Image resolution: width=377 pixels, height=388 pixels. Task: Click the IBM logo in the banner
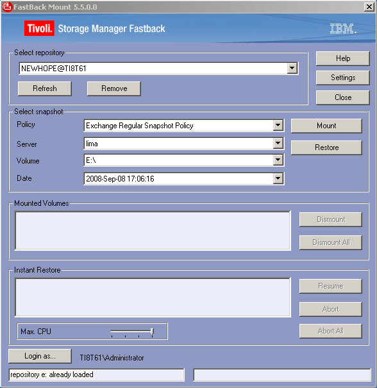[x=343, y=29]
